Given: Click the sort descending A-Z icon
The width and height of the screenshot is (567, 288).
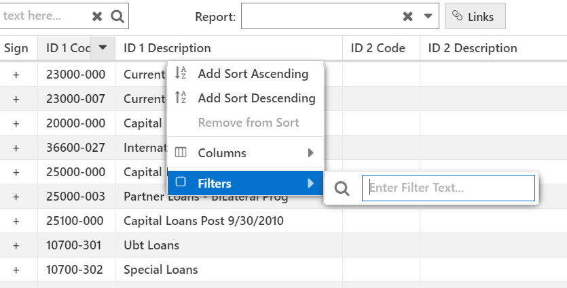Looking at the screenshot, I should coord(181,98).
